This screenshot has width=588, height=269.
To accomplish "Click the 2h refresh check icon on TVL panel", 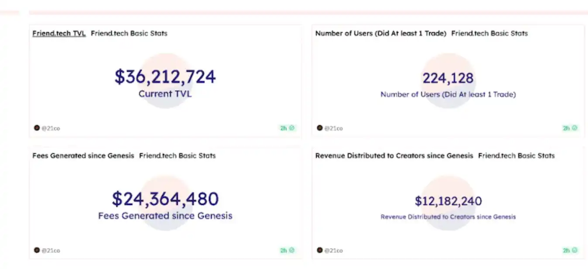I will [292, 128].
